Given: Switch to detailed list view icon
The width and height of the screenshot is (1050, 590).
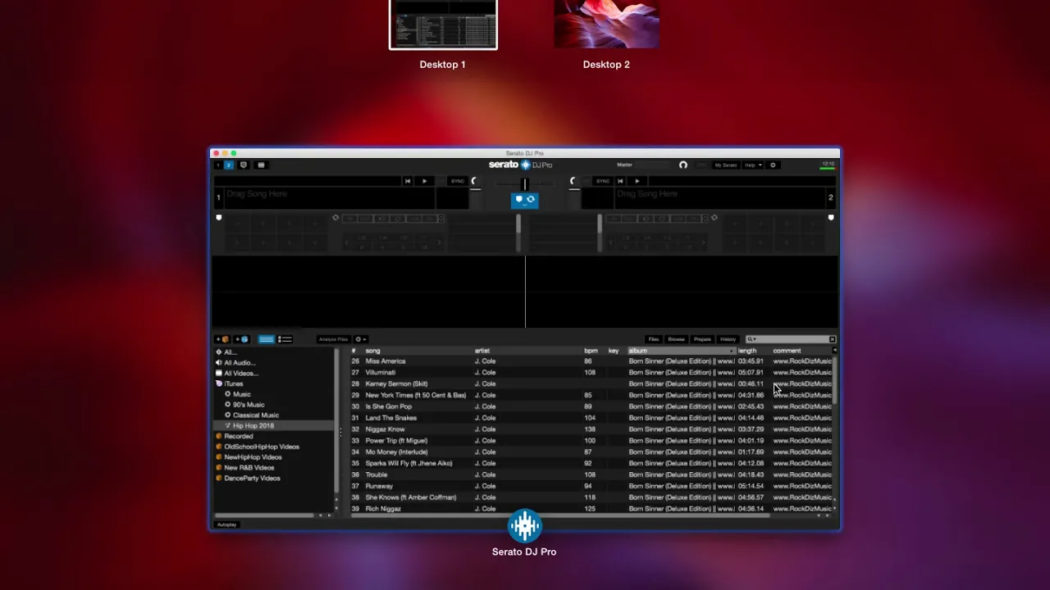Looking at the screenshot, I should tap(285, 339).
